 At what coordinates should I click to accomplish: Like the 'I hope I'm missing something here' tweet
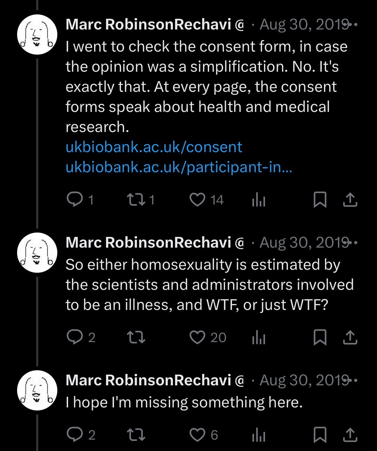pos(197,435)
